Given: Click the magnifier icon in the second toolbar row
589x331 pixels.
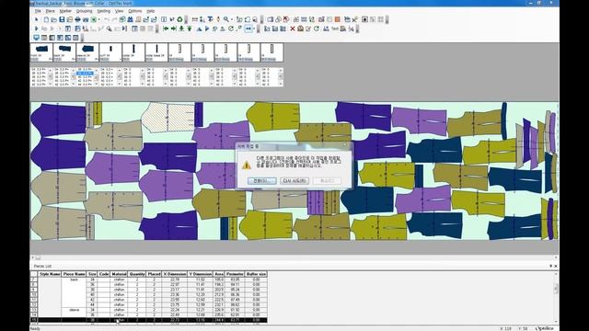Looking at the screenshot, I should point(110,29).
